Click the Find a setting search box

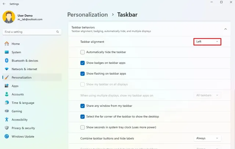pyautogui.click(x=32, y=32)
